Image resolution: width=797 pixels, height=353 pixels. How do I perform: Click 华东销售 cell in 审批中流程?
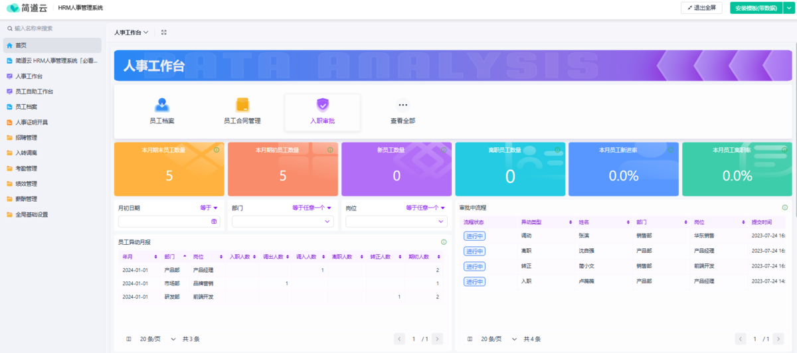pyautogui.click(x=704, y=236)
